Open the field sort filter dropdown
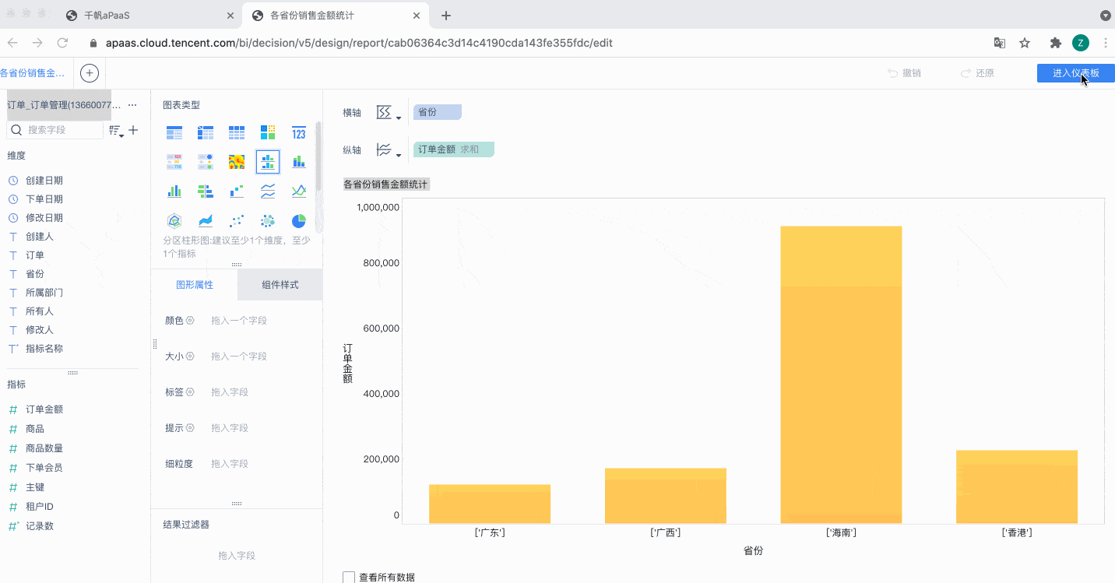This screenshot has height=583, width=1115. pos(116,131)
